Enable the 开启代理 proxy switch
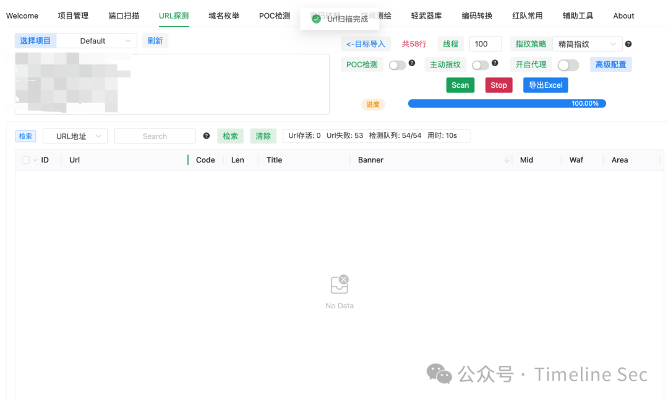Image resolution: width=668 pixels, height=401 pixels. click(568, 65)
